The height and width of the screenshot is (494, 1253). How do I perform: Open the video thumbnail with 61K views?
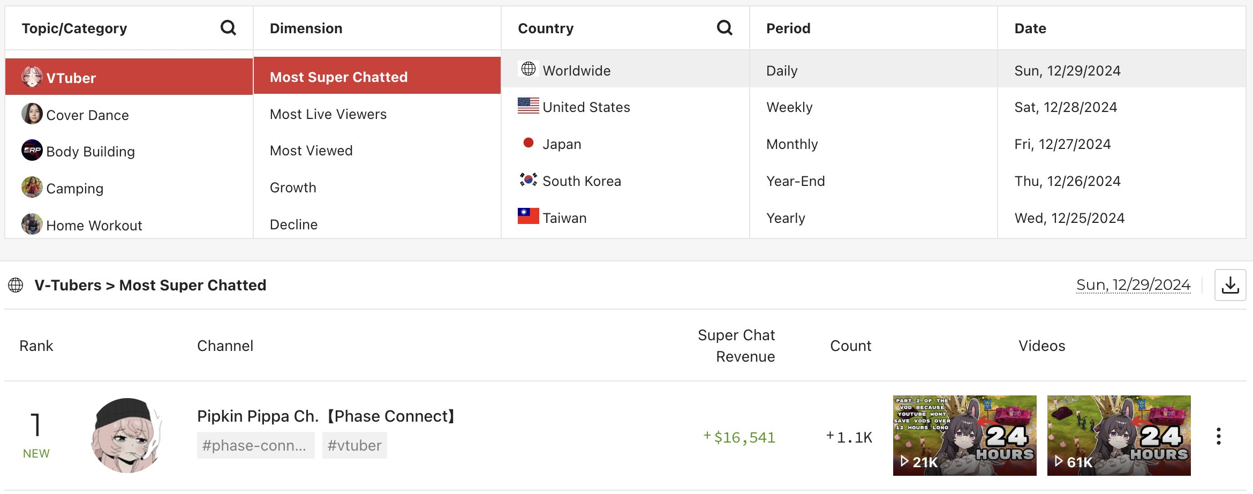[x=1119, y=435]
